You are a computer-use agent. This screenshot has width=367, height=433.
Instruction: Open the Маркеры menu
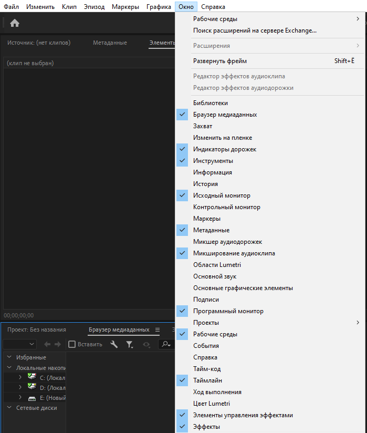125,7
